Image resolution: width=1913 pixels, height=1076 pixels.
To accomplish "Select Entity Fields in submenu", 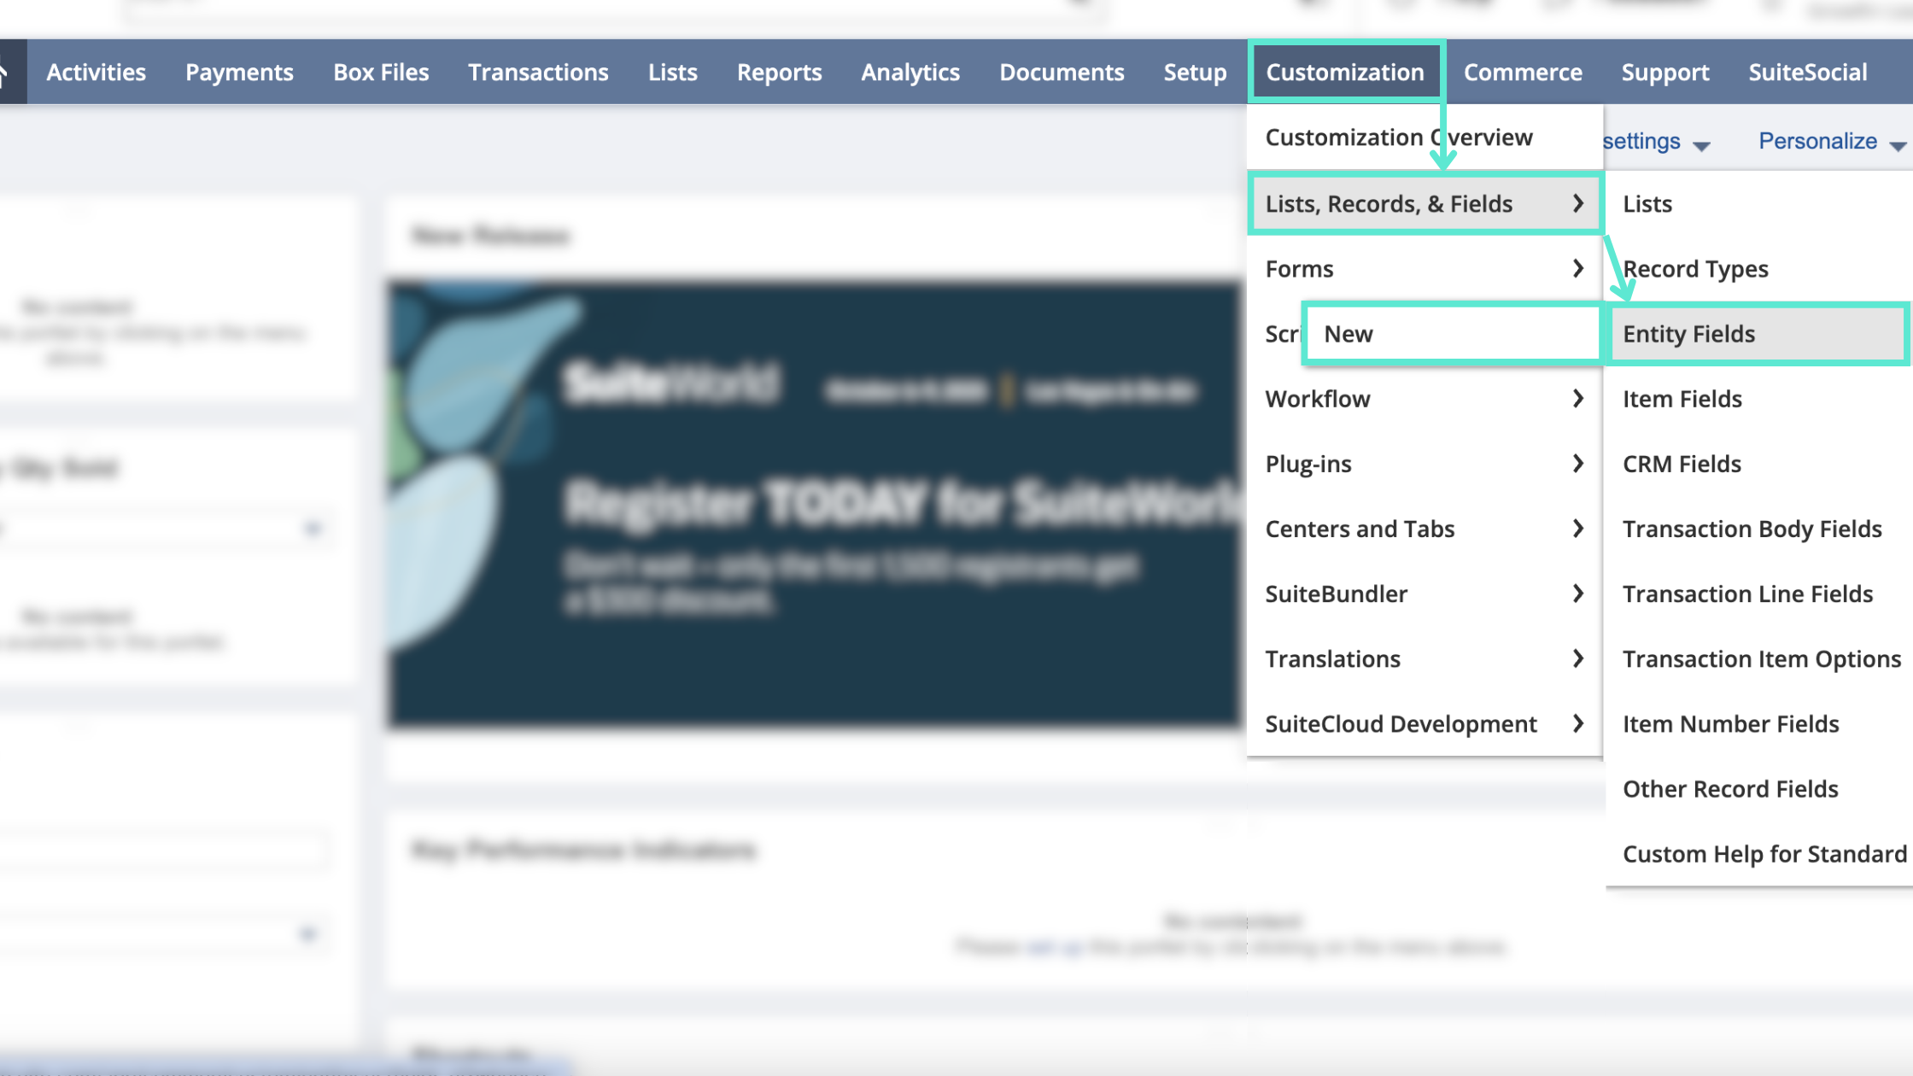I will click(1758, 334).
